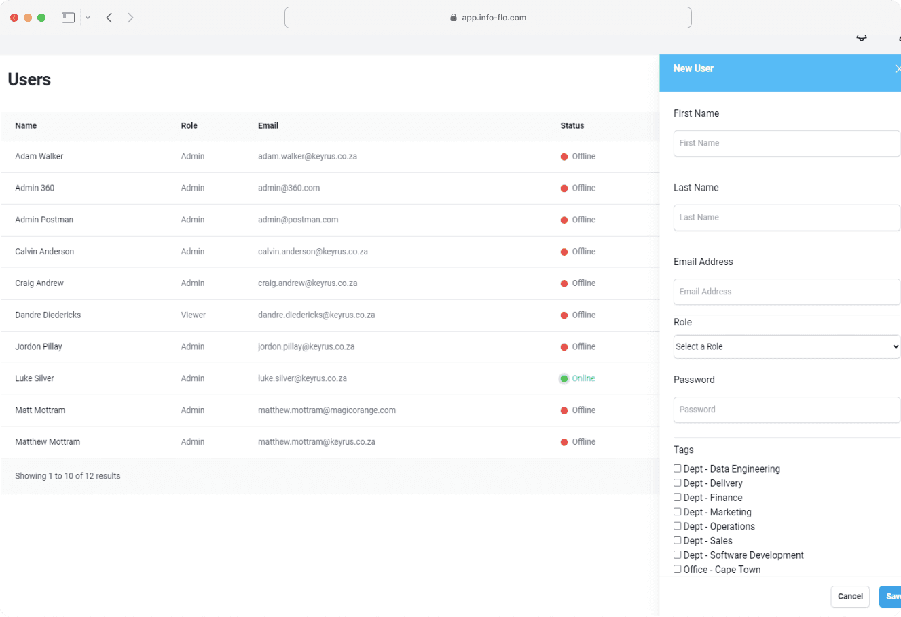Image resolution: width=901 pixels, height=617 pixels.
Task: Click the red Offline dot beside Adam Walker
Action: [563, 156]
